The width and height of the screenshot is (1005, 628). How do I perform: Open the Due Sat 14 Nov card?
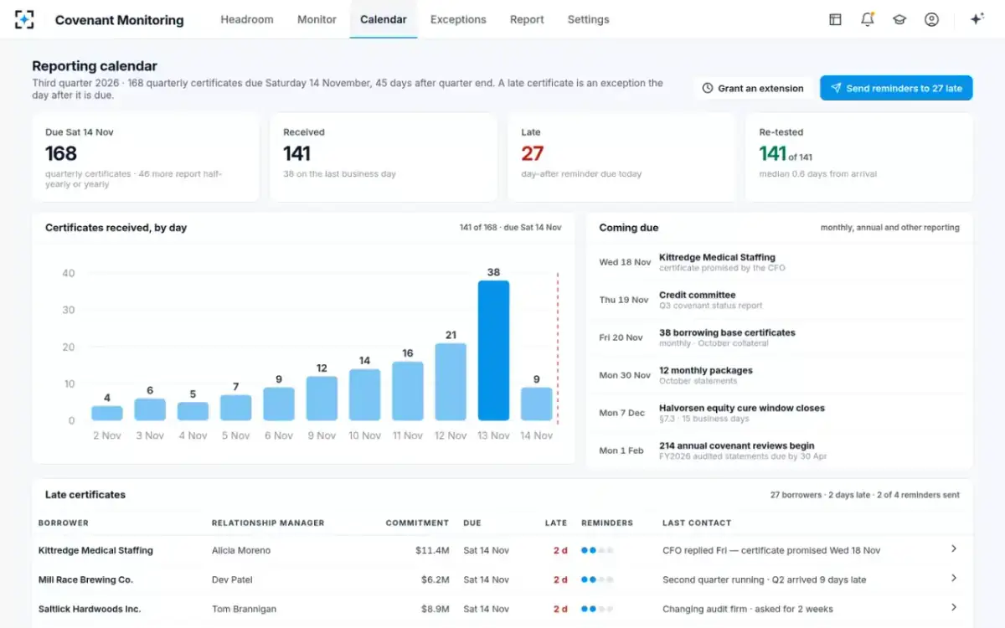click(146, 157)
